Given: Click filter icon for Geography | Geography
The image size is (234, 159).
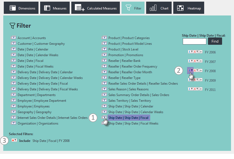Looking at the screenshot, I should (x=13, y=112).
